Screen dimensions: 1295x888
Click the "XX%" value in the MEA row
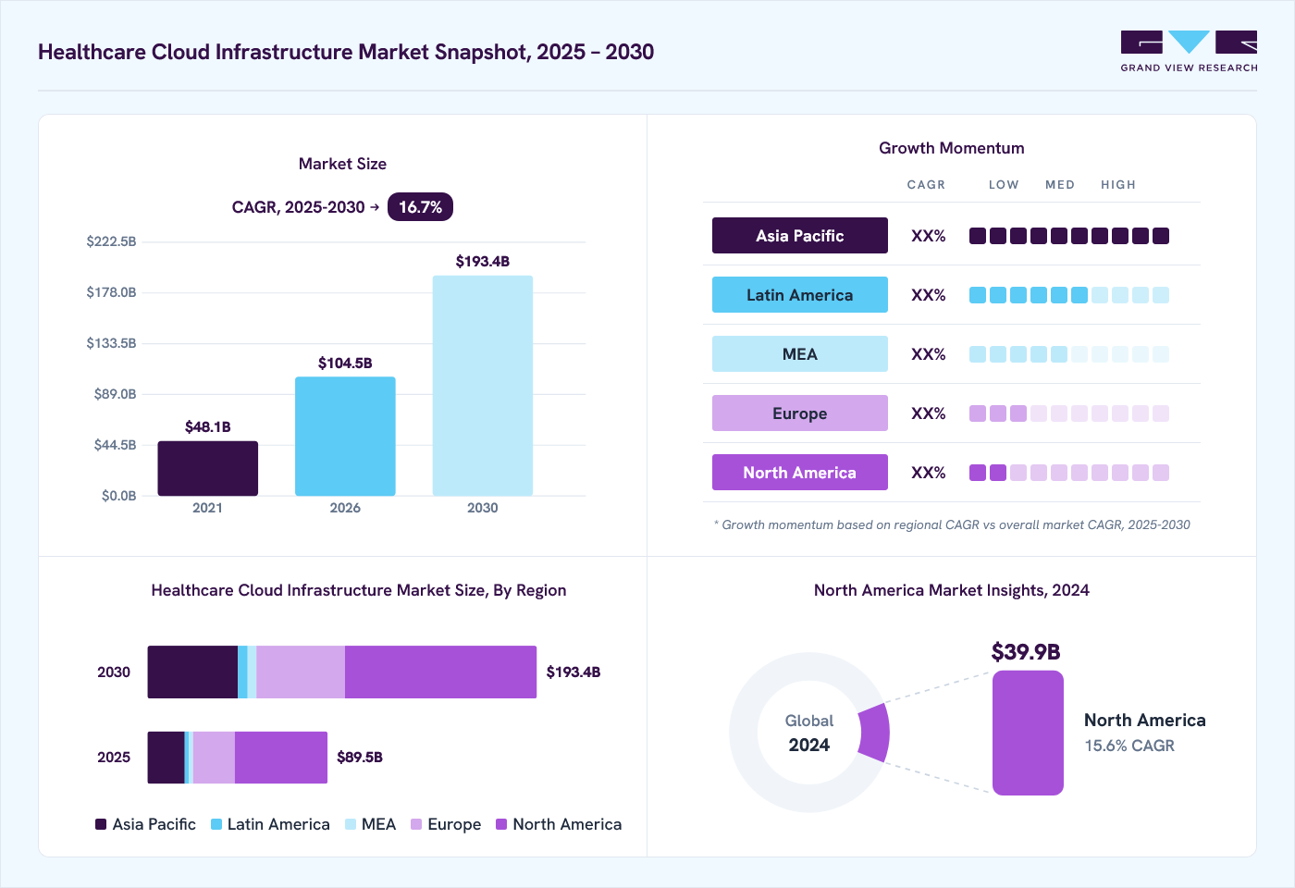pos(929,354)
